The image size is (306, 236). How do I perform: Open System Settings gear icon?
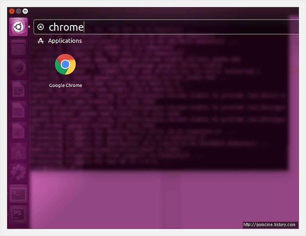tap(18, 173)
